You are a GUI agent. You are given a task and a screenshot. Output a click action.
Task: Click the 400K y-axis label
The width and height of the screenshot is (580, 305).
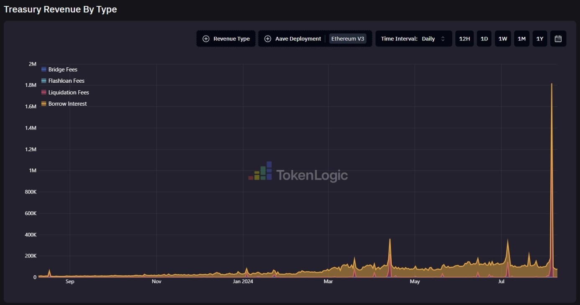pyautogui.click(x=30, y=235)
